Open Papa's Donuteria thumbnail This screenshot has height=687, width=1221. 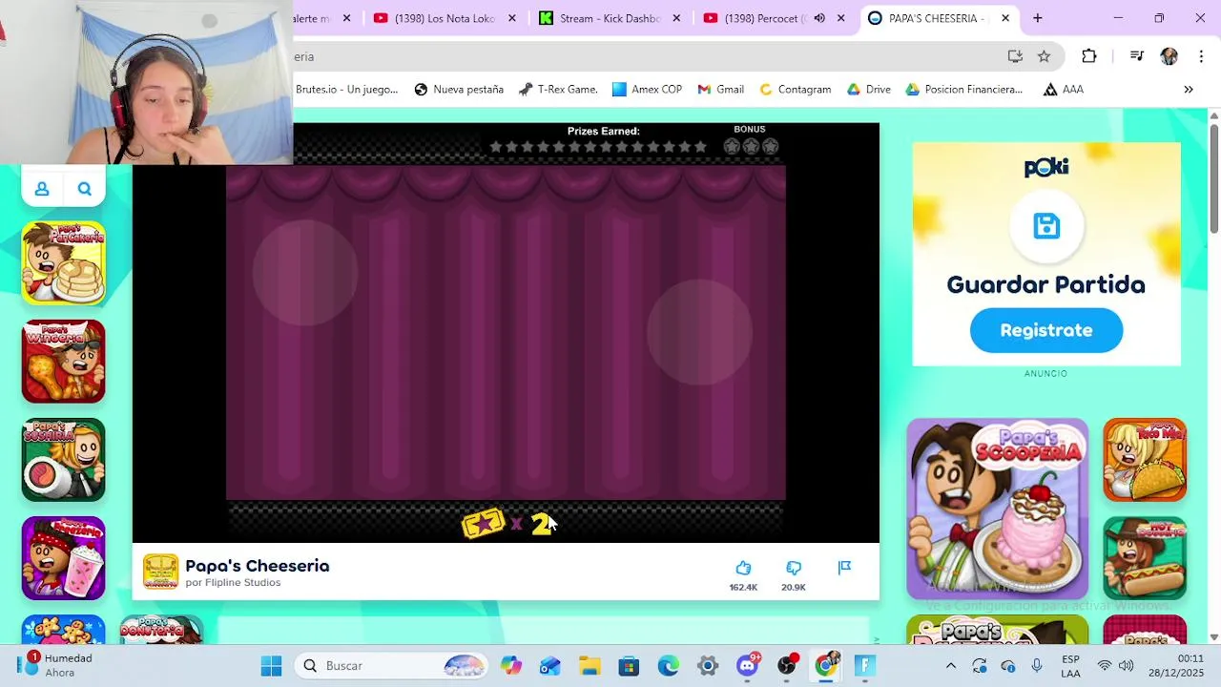tap(162, 630)
